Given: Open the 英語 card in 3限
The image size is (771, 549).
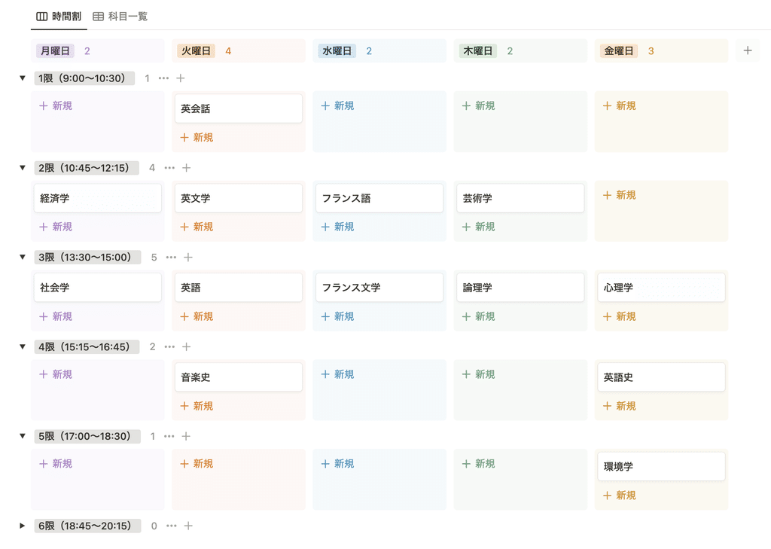Looking at the screenshot, I should click(239, 288).
